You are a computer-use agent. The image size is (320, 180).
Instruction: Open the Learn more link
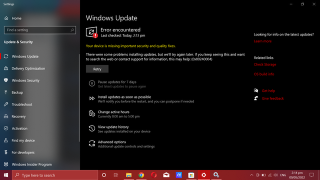click(262, 41)
